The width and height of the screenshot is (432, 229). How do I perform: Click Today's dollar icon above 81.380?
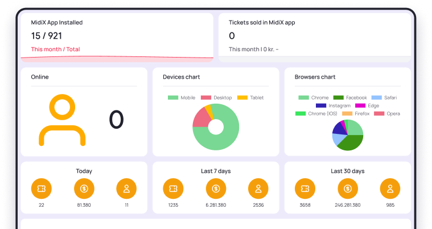tap(84, 189)
